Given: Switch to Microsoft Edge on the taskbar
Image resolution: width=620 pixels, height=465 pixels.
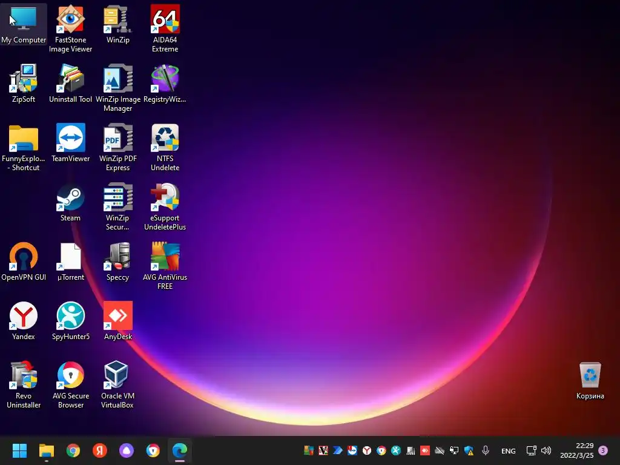Looking at the screenshot, I should pyautogui.click(x=180, y=450).
